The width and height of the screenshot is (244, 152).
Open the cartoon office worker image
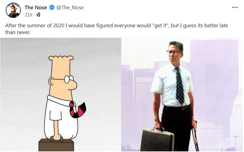[x=61, y=95]
